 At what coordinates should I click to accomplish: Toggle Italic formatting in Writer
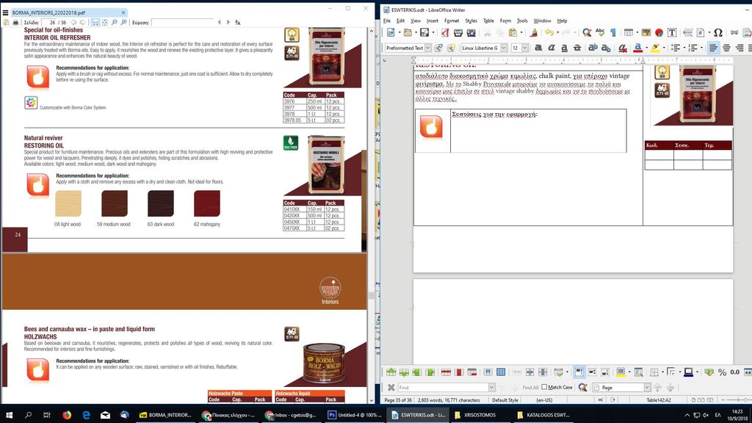pos(552,48)
